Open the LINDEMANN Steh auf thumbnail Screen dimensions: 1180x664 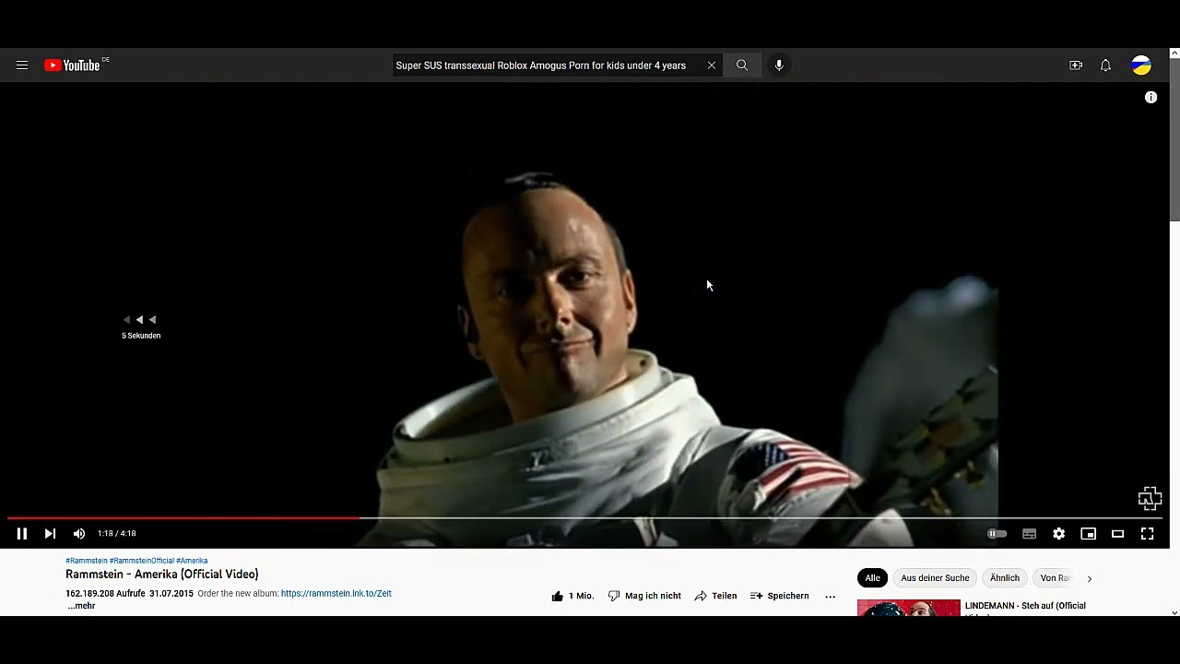coord(908,608)
